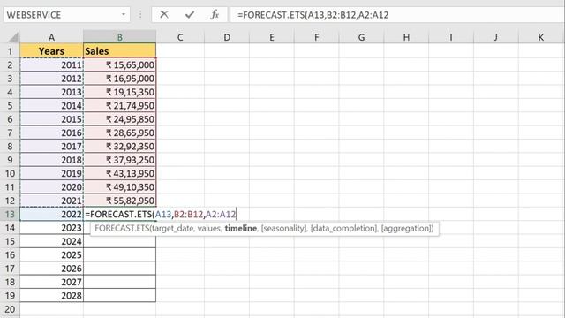Click [seasonality] argument in tooltip
Image resolution: width=565 pixels, height=318 pixels.
click(x=283, y=228)
